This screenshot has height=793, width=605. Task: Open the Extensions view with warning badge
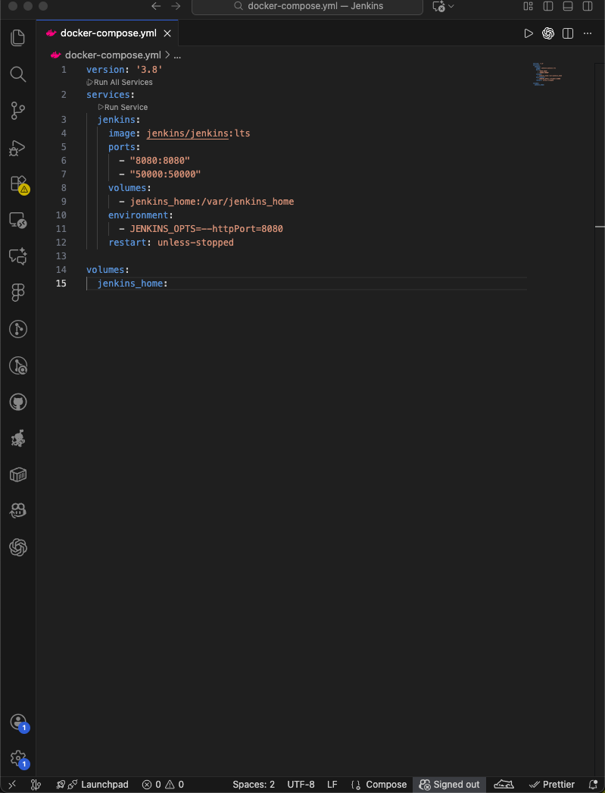coord(19,184)
